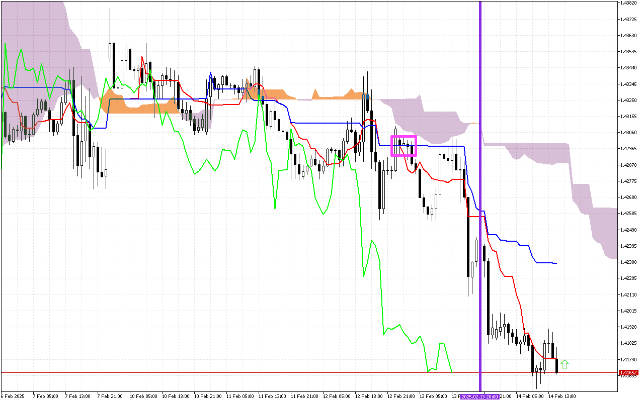Image resolution: width=644 pixels, height=402 pixels.
Task: Click the 1.42965 price axis label
Action: click(629, 149)
